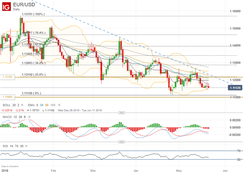Close the MACD indicator panel
The width and height of the screenshot is (243, 173).
[x=29, y=117]
